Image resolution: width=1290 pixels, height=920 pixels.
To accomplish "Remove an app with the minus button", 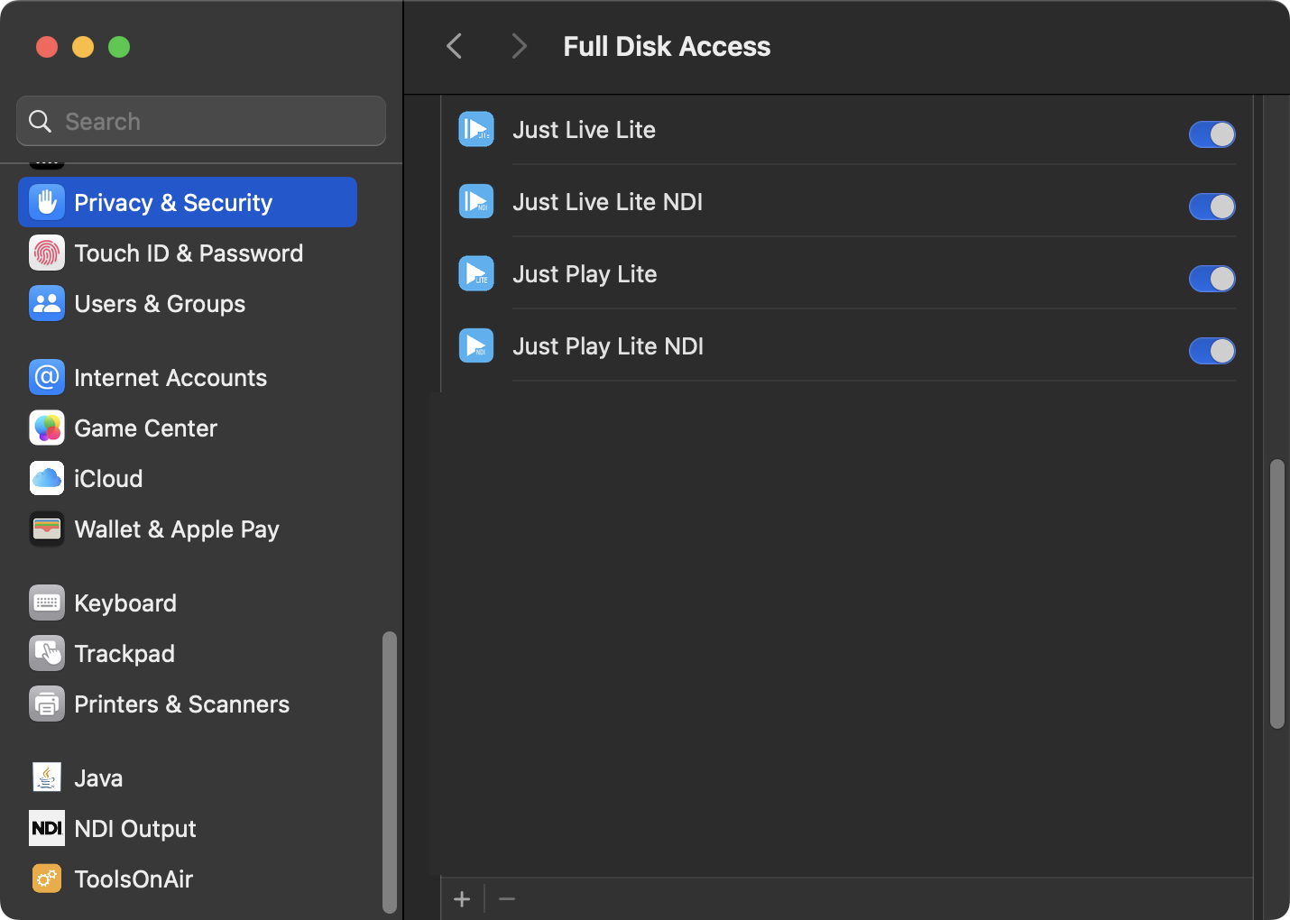I will (x=507, y=899).
